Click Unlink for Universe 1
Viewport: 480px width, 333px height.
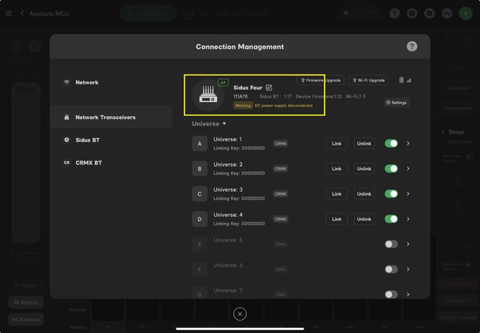click(364, 144)
